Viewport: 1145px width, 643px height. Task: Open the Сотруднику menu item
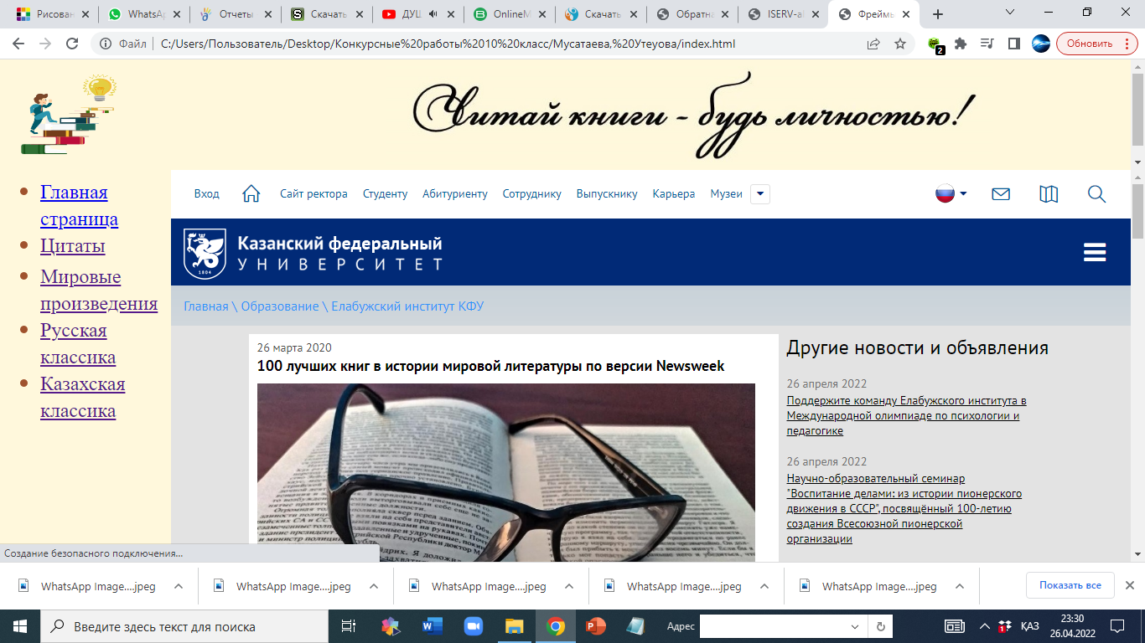click(531, 194)
